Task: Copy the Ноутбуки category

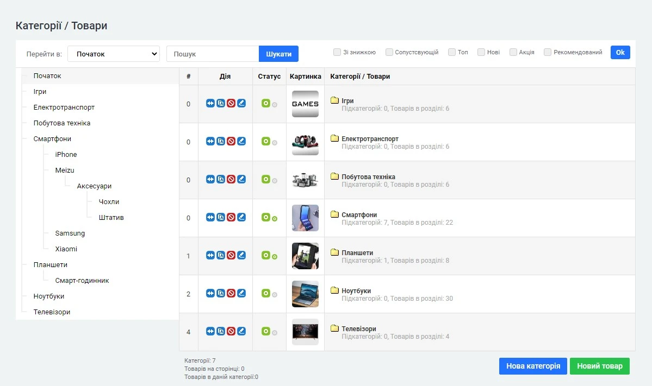Action: pyautogui.click(x=221, y=293)
